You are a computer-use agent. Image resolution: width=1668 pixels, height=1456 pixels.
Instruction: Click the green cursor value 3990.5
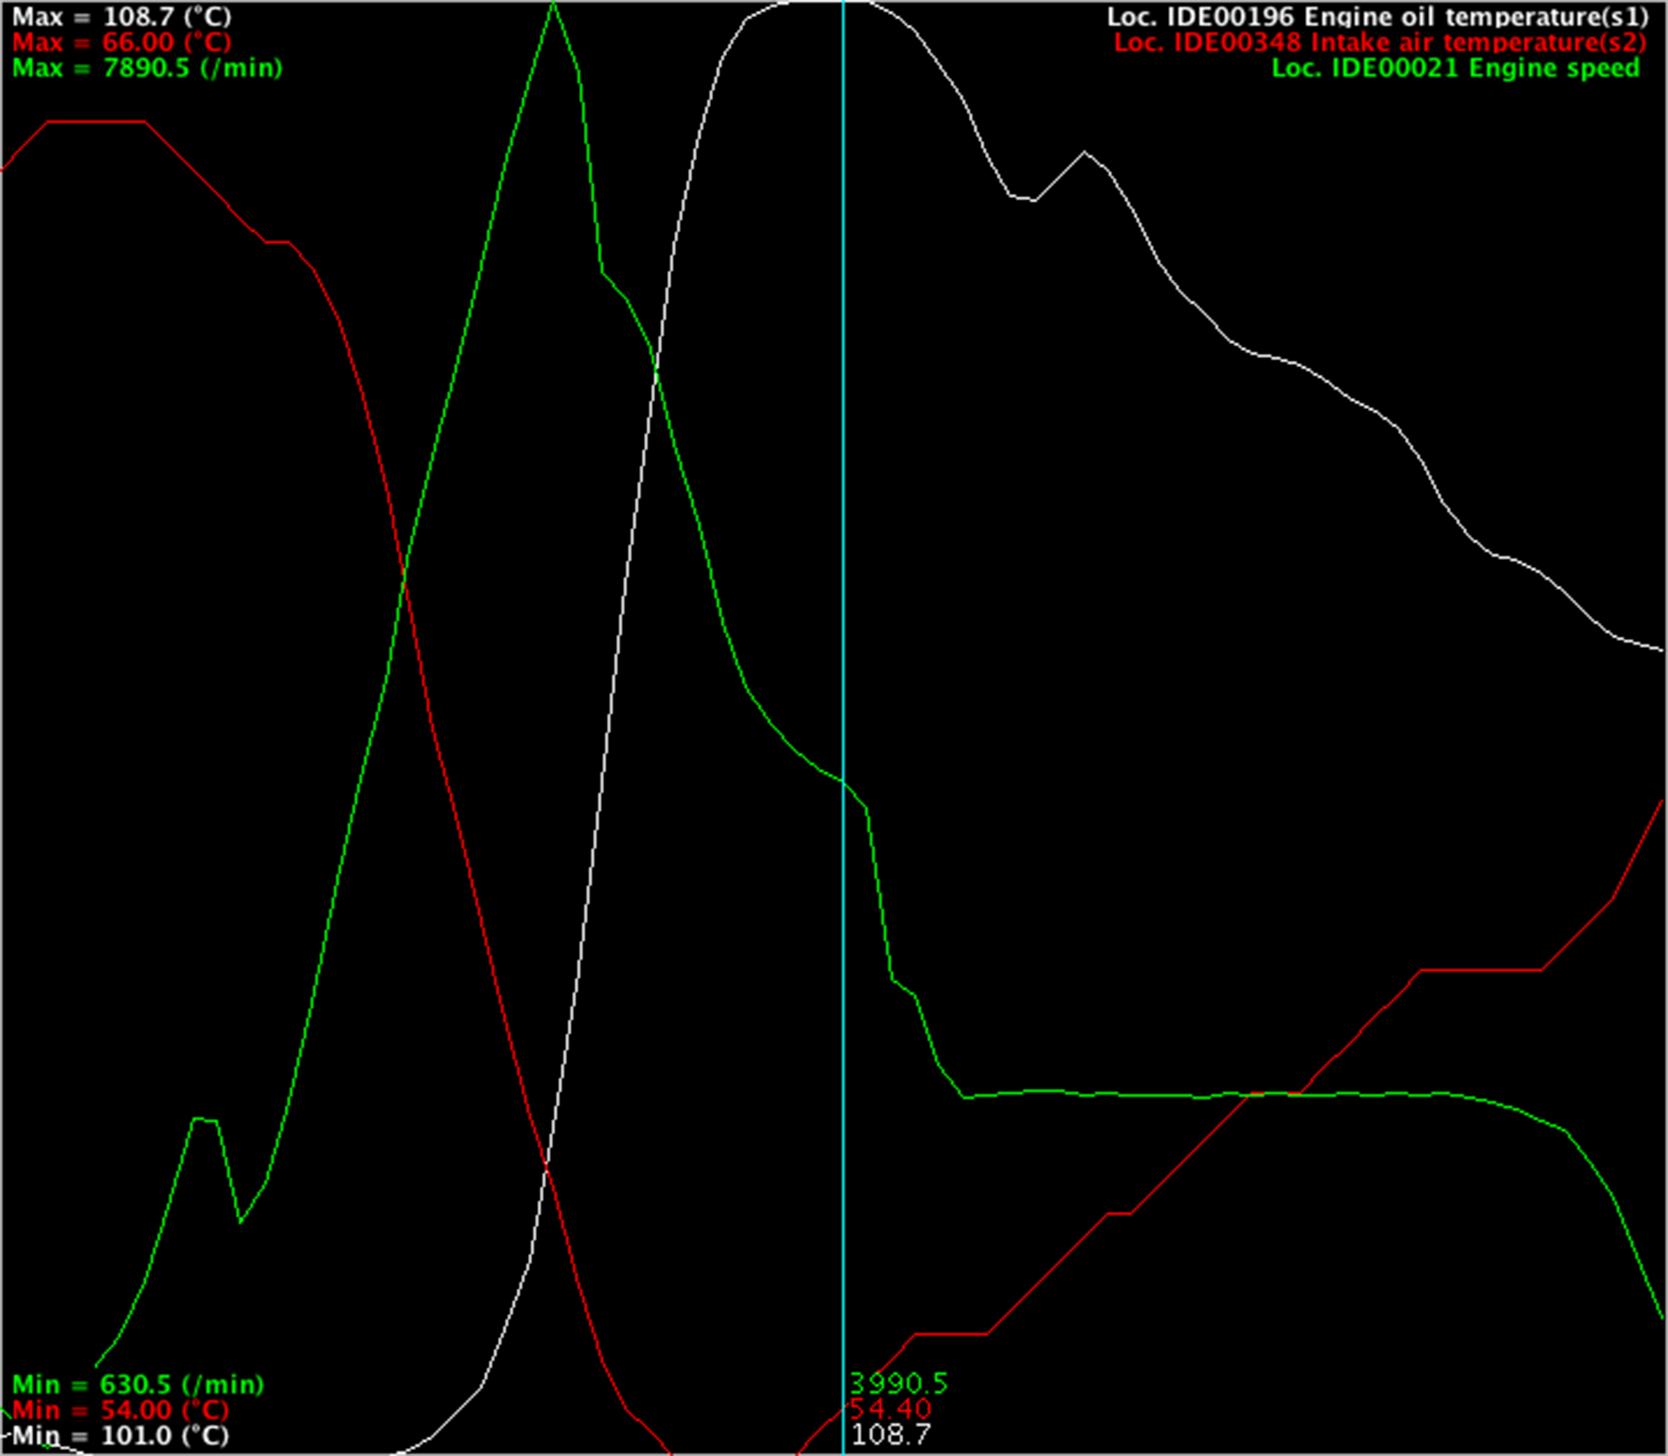(x=899, y=1384)
